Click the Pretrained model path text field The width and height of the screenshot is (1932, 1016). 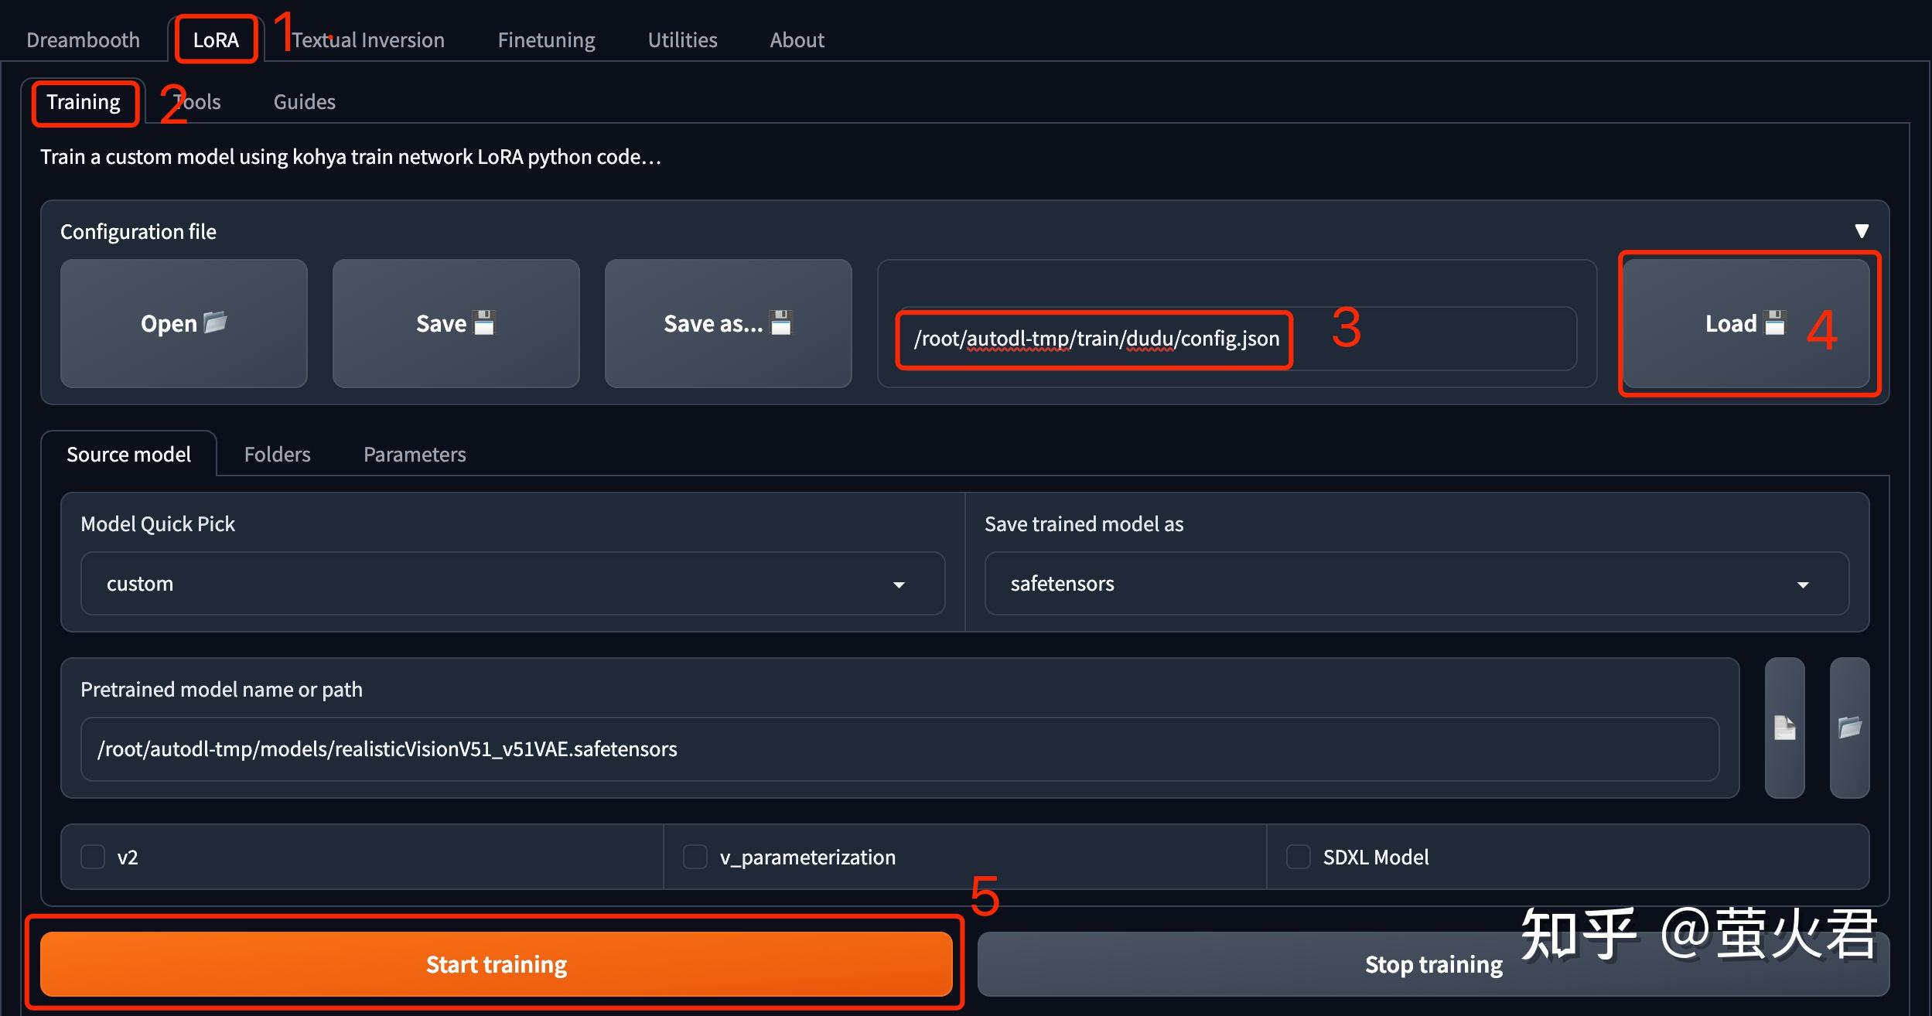pyautogui.click(x=899, y=749)
